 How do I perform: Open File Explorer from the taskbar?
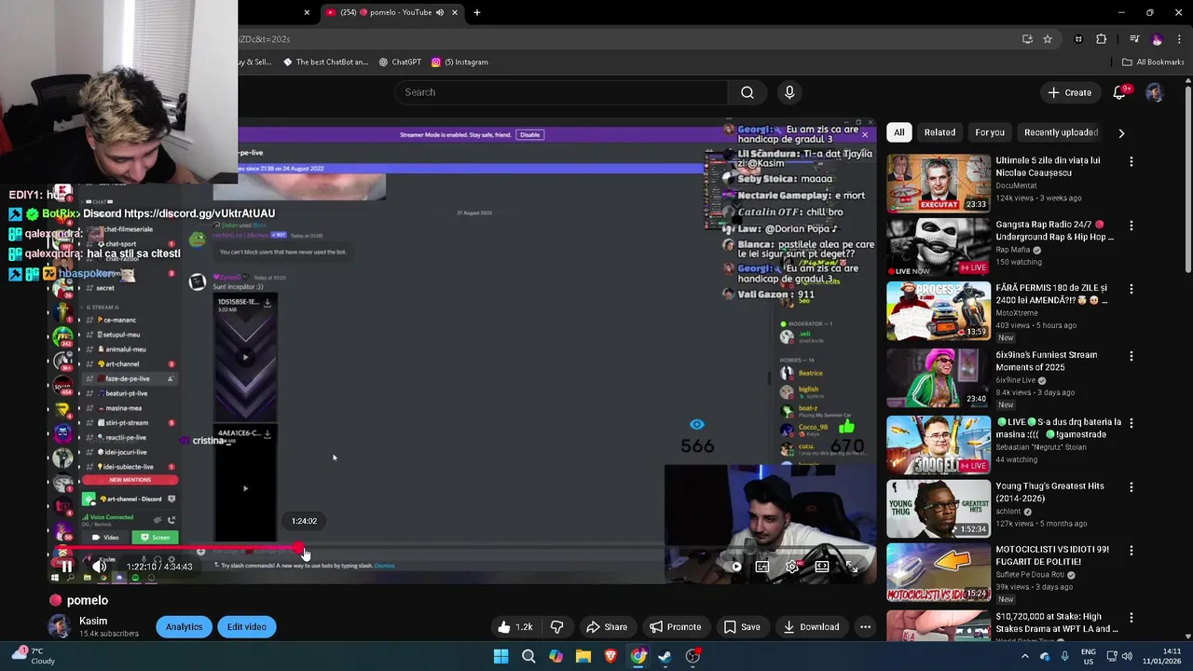pyautogui.click(x=583, y=656)
